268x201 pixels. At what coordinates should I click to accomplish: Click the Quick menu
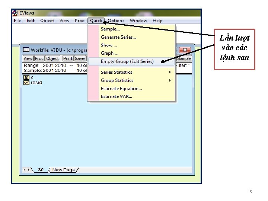pyautogui.click(x=96, y=21)
